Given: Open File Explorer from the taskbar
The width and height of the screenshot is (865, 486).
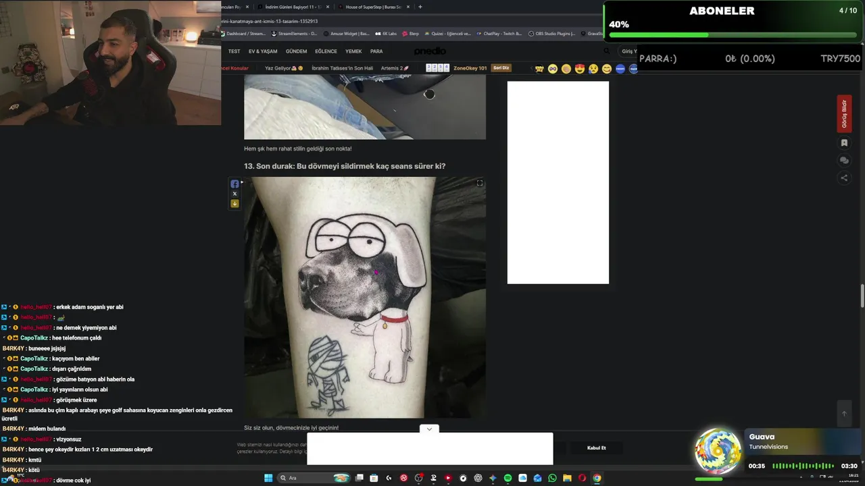Looking at the screenshot, I should (567, 478).
